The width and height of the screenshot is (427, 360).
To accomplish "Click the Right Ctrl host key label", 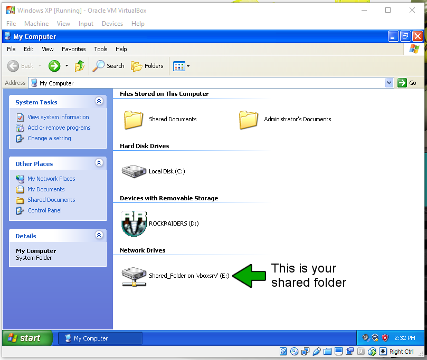I will [x=402, y=352].
